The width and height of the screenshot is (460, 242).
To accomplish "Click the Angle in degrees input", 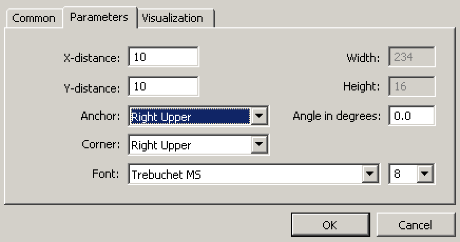I will [411, 116].
